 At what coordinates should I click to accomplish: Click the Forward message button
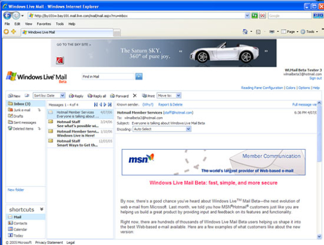click(x=119, y=96)
